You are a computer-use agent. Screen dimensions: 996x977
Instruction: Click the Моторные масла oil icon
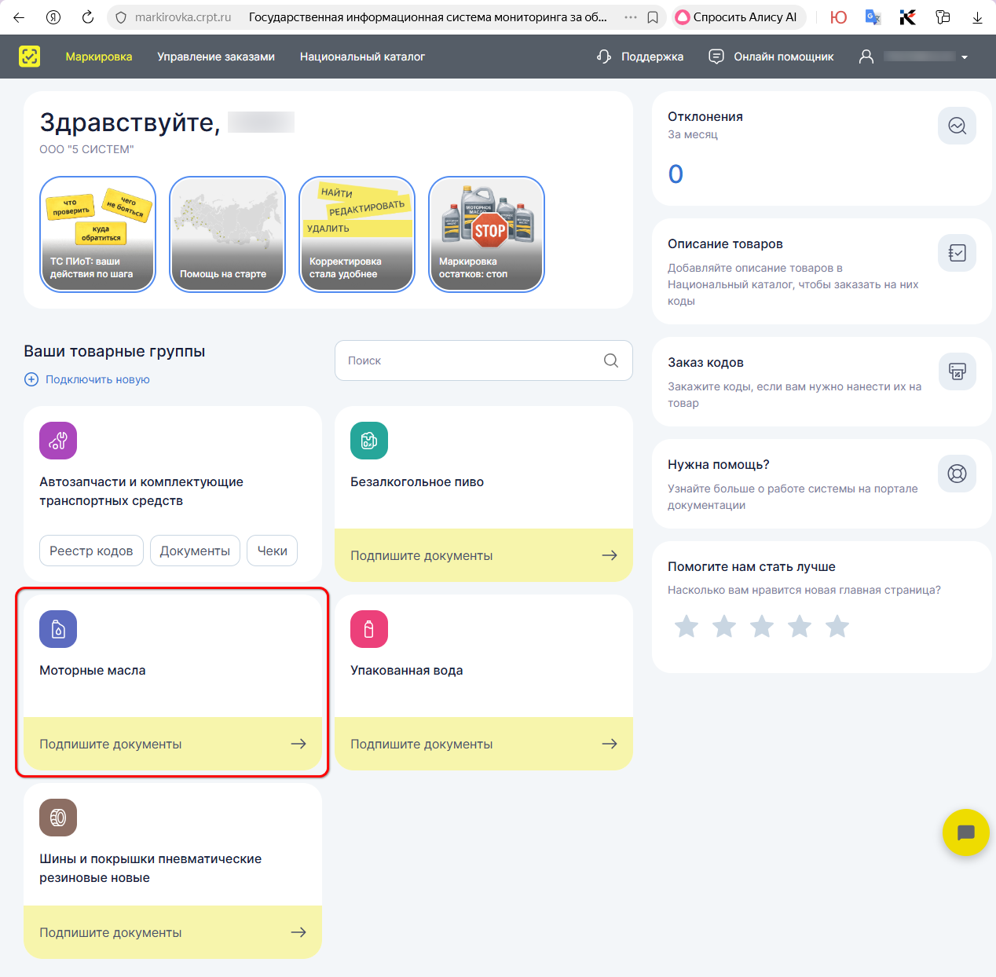point(58,629)
